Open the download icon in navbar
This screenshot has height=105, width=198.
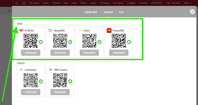pyautogui.click(x=24, y=3)
